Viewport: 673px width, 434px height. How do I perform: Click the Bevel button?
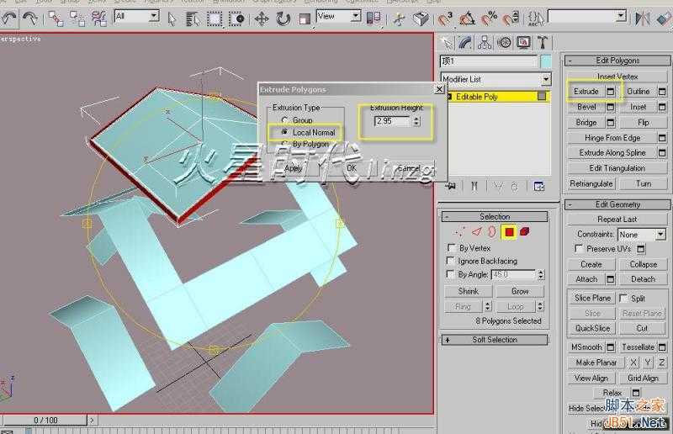[x=586, y=107]
